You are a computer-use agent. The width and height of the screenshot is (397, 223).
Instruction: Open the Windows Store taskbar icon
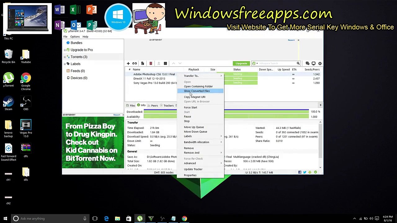129,219
